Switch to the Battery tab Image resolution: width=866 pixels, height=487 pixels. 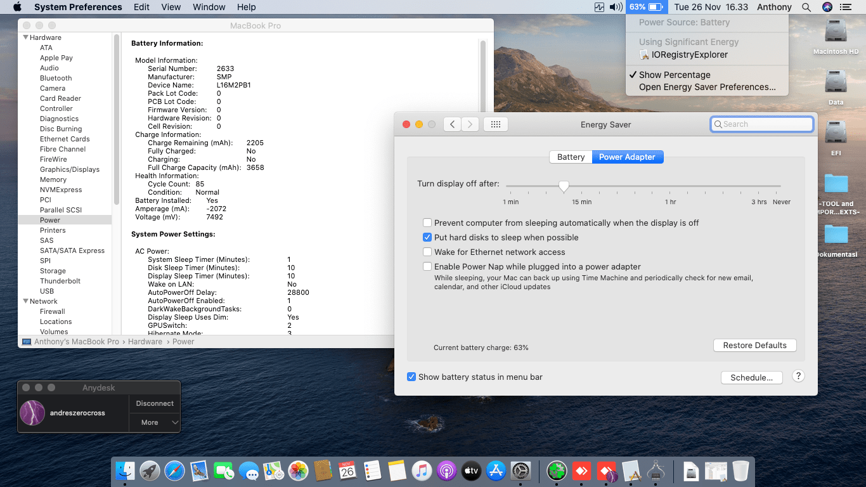click(x=571, y=157)
